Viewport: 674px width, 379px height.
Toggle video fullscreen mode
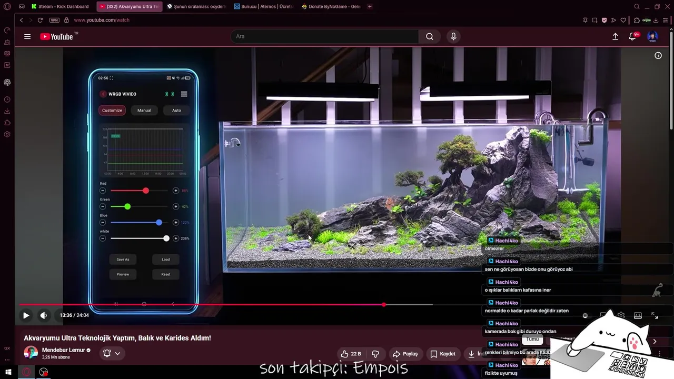coord(655,315)
